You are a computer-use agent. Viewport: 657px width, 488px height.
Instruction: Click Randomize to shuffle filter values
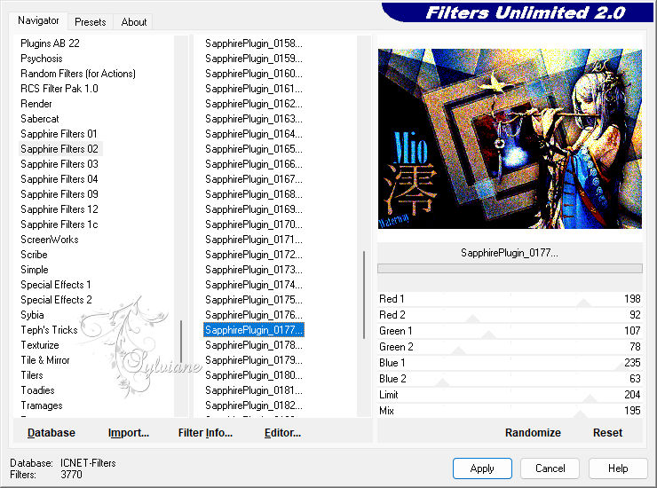coord(533,432)
